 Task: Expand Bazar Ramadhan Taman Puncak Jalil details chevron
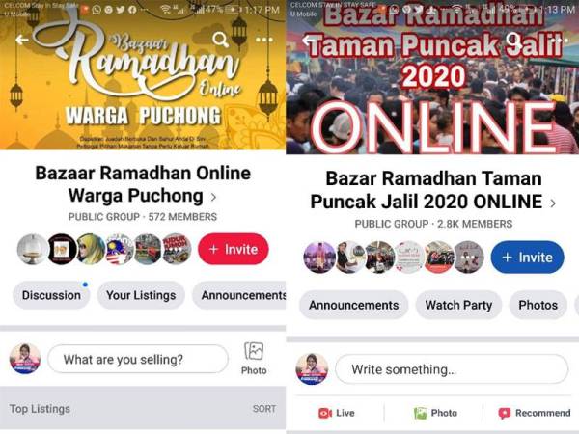coord(553,203)
